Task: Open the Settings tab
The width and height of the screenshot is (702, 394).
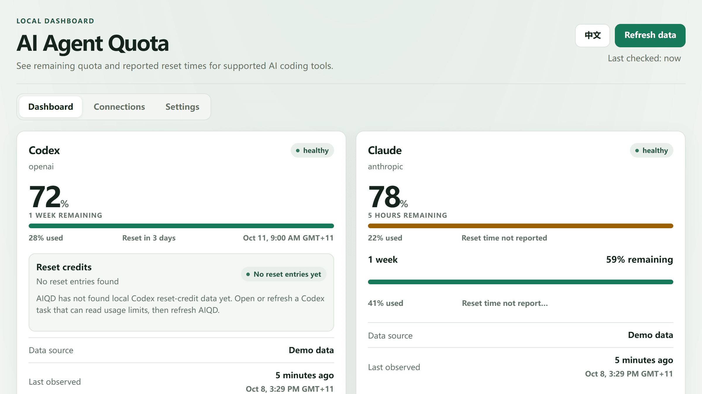Action: (183, 107)
